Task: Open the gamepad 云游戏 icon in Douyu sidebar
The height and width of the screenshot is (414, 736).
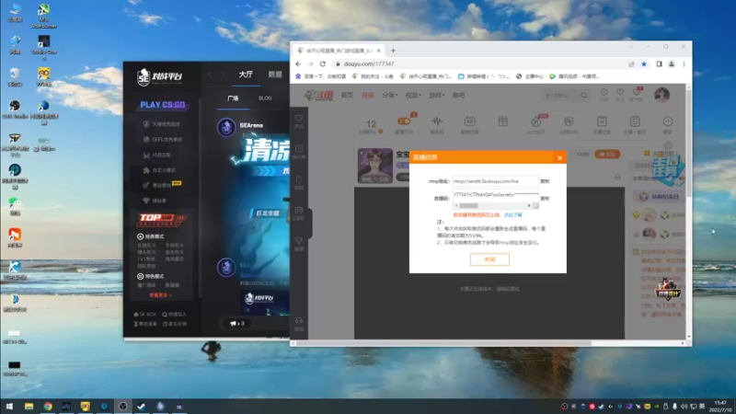Action: (298, 213)
